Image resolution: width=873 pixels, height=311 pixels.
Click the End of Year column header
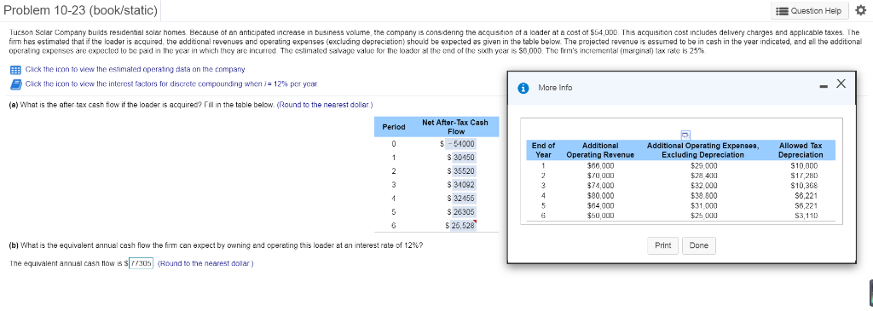[543, 150]
